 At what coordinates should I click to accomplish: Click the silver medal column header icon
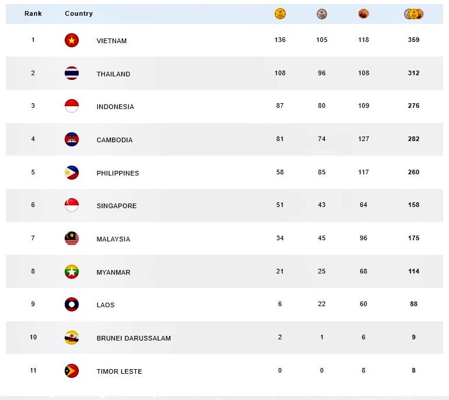tap(322, 14)
